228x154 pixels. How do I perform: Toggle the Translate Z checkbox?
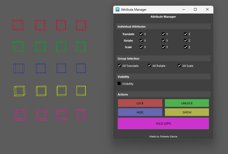pos(185,34)
